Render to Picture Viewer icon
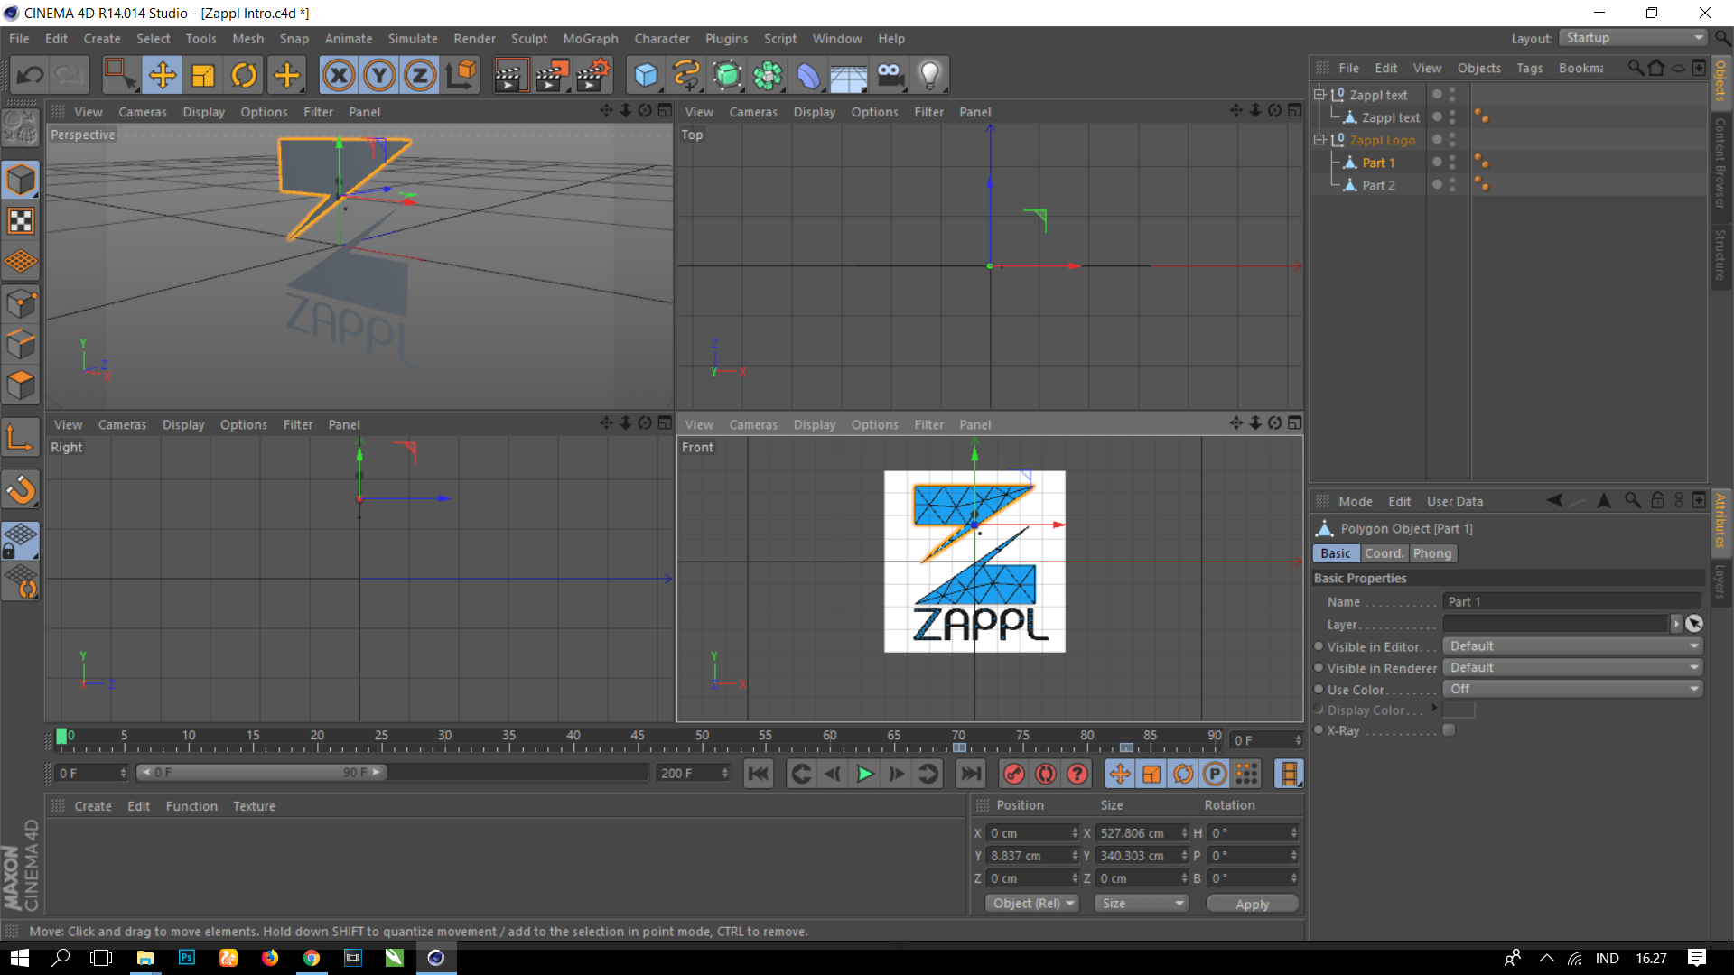The width and height of the screenshot is (1734, 975). pyautogui.click(x=551, y=75)
